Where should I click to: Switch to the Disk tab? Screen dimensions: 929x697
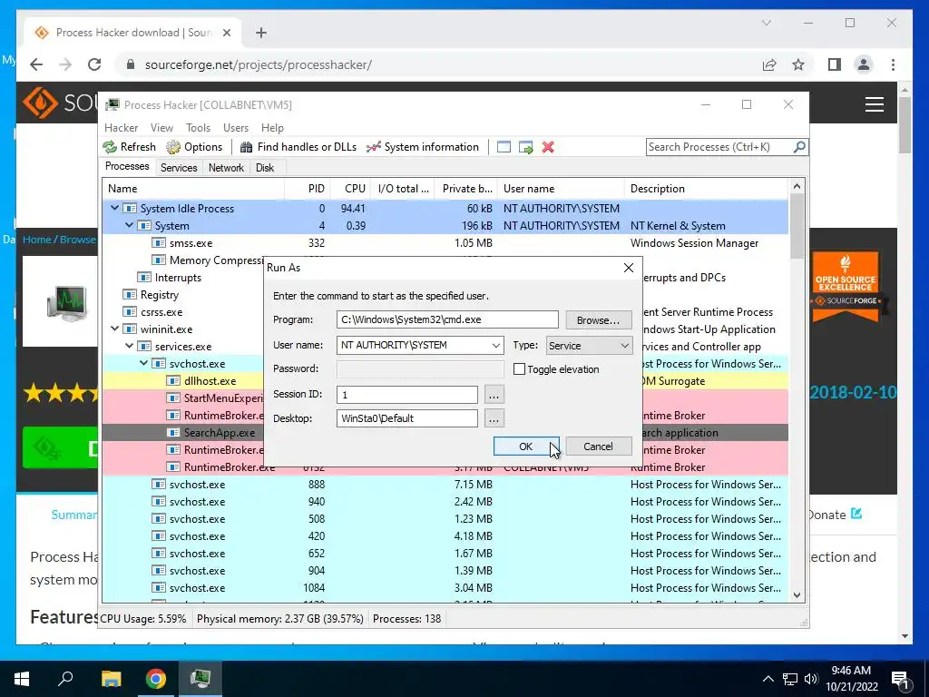tap(265, 168)
